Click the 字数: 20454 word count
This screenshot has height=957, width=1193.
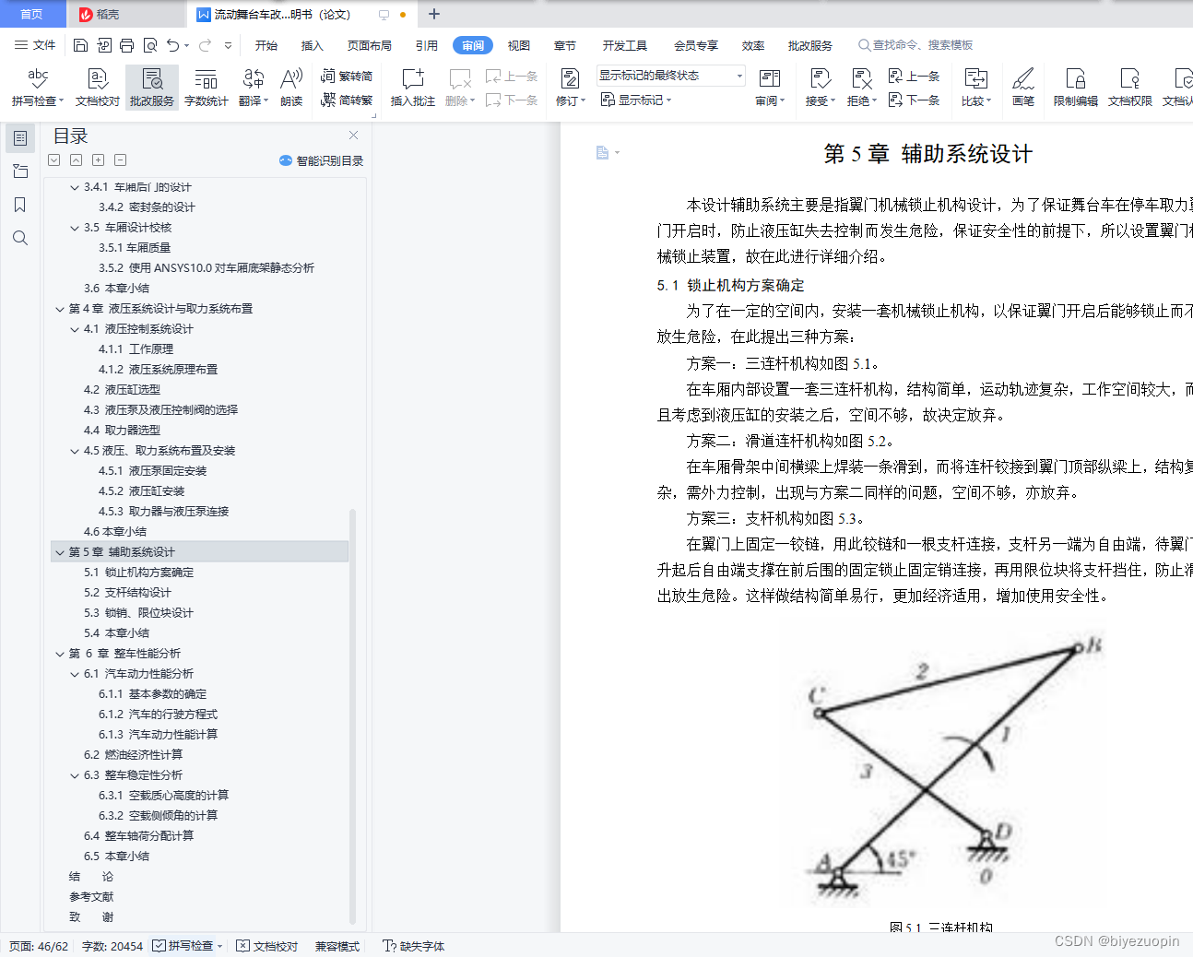point(112,946)
